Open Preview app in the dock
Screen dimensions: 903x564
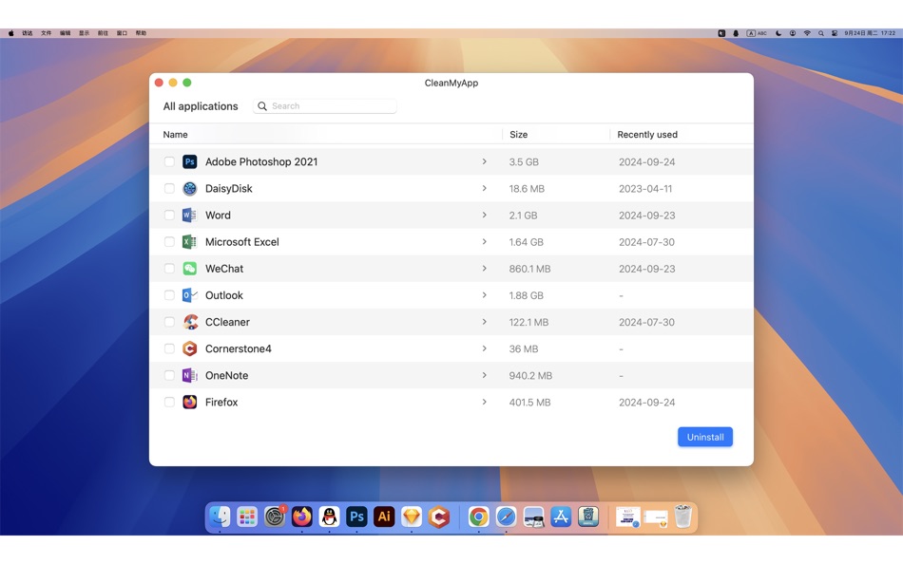[533, 517]
